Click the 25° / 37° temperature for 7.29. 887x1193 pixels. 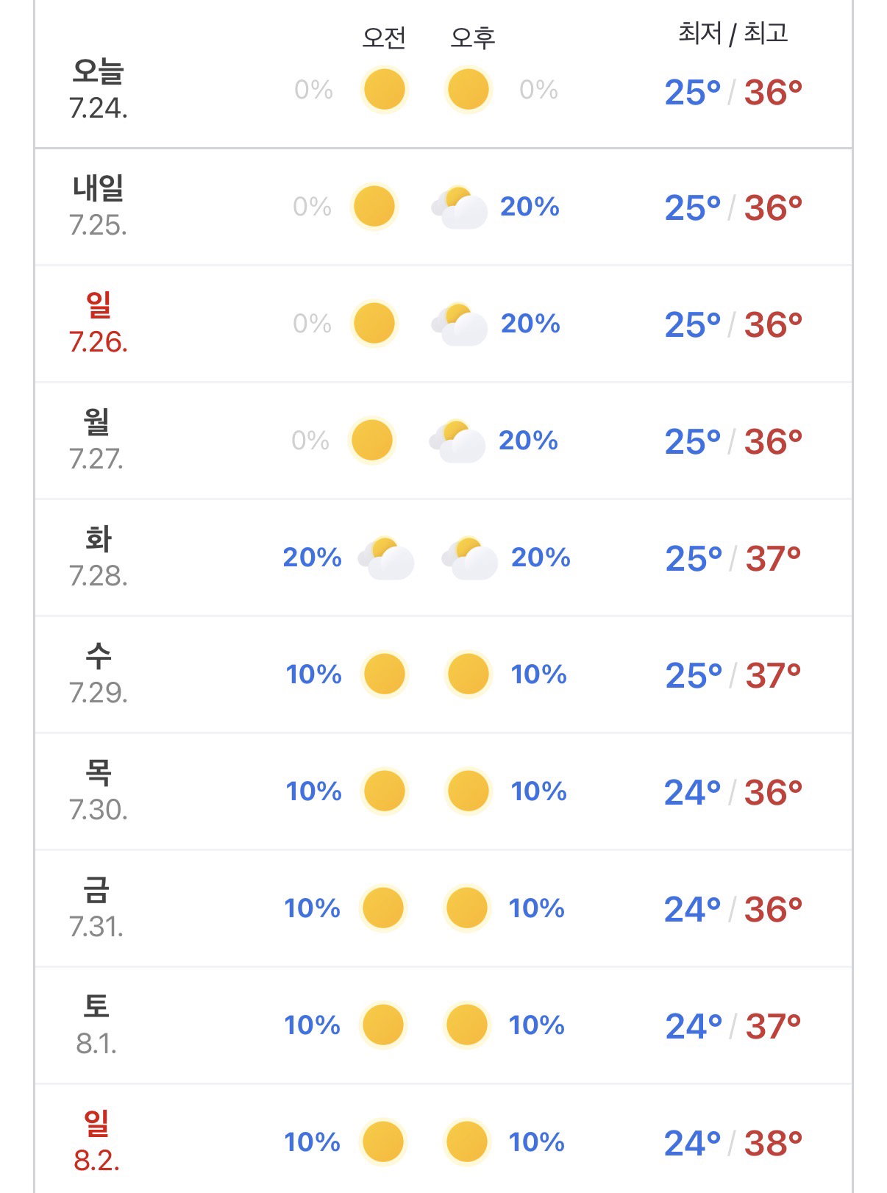733,675
